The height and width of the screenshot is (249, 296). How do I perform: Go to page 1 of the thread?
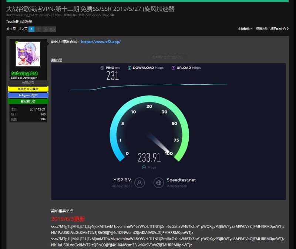(x=31, y=29)
